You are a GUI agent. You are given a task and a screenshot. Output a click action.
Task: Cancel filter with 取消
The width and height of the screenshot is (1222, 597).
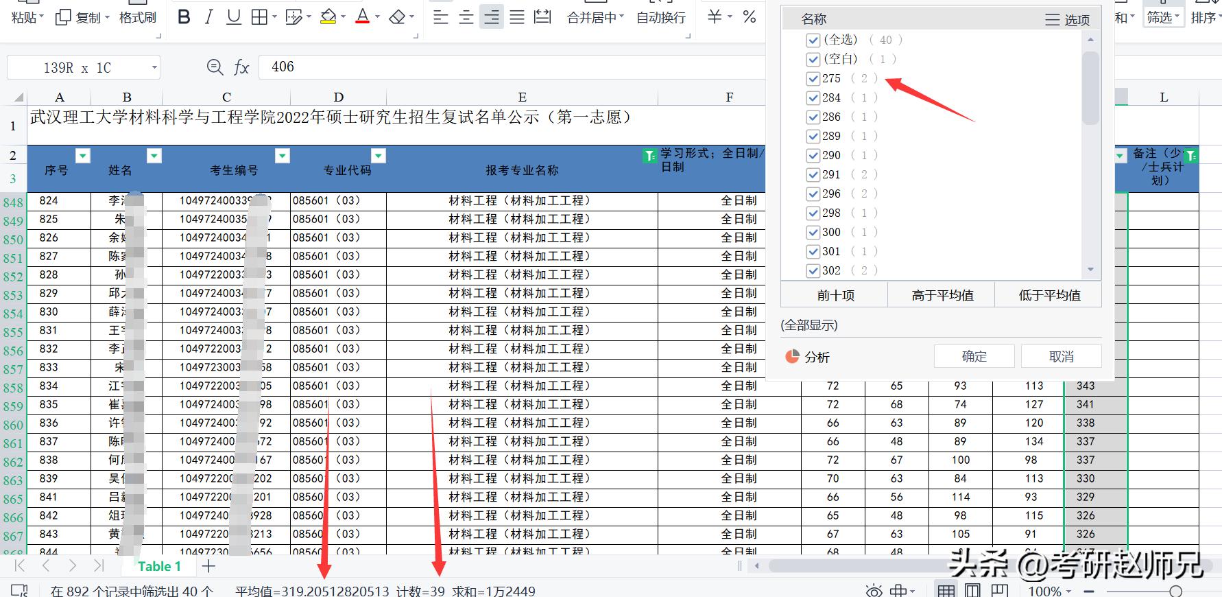tap(1061, 356)
